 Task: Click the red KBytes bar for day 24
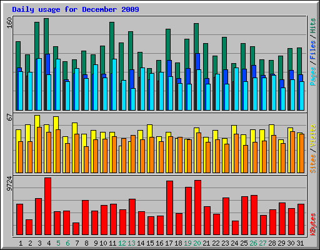tap(235, 228)
